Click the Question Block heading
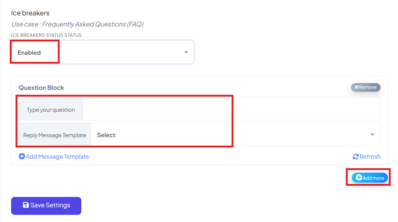The width and height of the screenshot is (398, 222). [41, 88]
